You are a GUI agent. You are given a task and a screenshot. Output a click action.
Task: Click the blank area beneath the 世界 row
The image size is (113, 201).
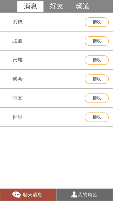pos(56,157)
